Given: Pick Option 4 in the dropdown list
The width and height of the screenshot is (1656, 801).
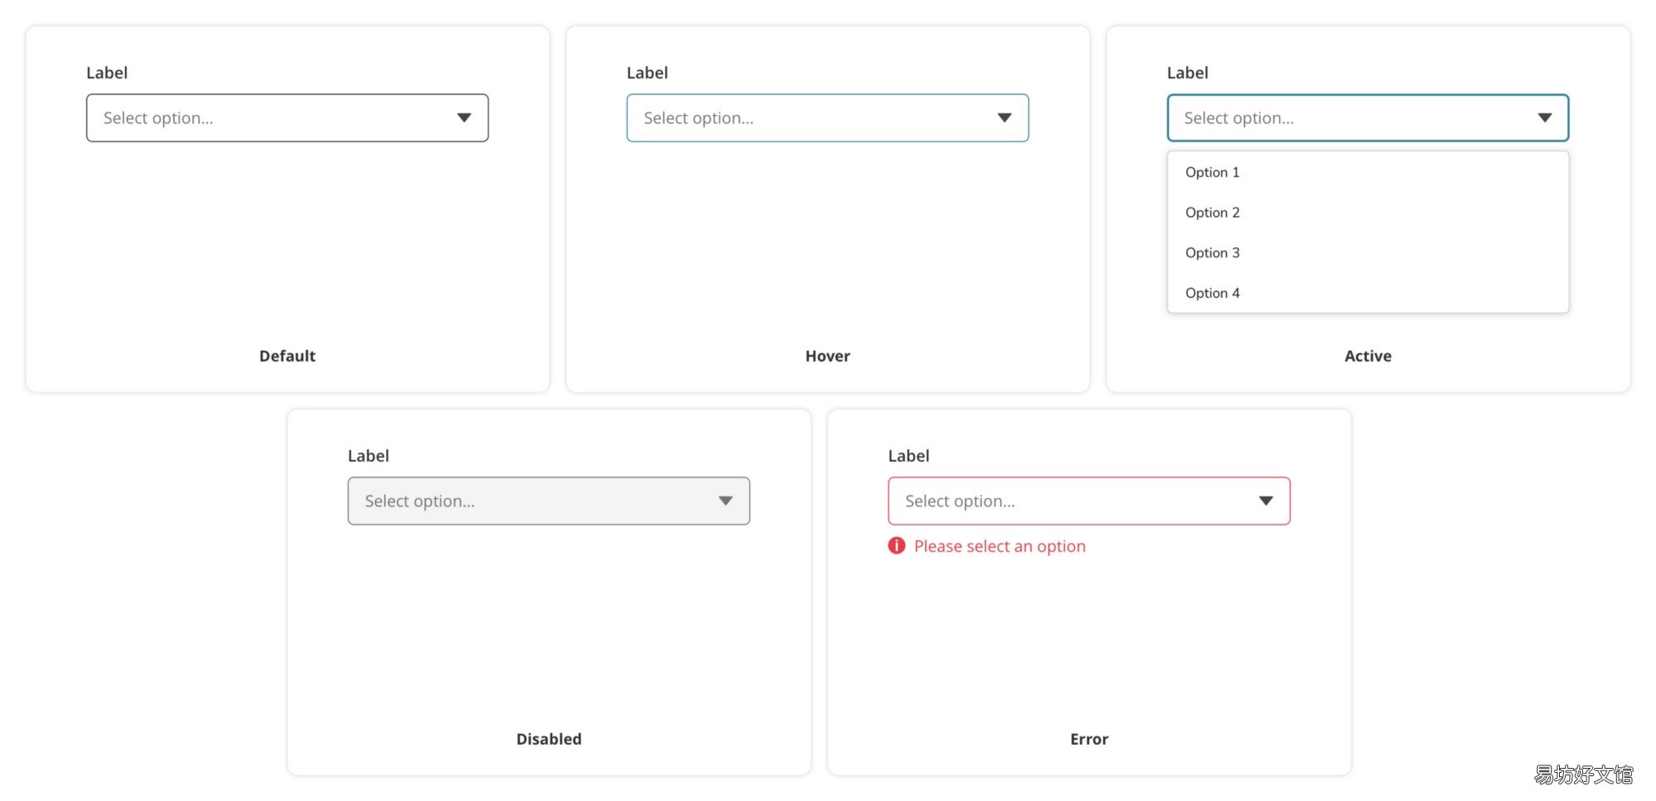Looking at the screenshot, I should click(x=1368, y=293).
